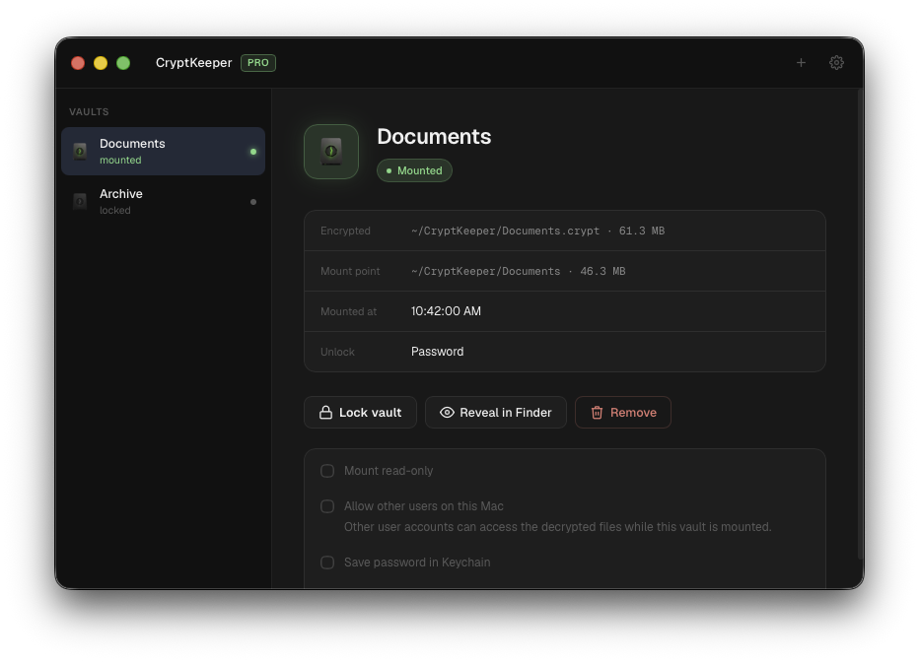Viewport: 919px width, 662px height.
Task: Check Save password in Keychain
Action: click(327, 563)
